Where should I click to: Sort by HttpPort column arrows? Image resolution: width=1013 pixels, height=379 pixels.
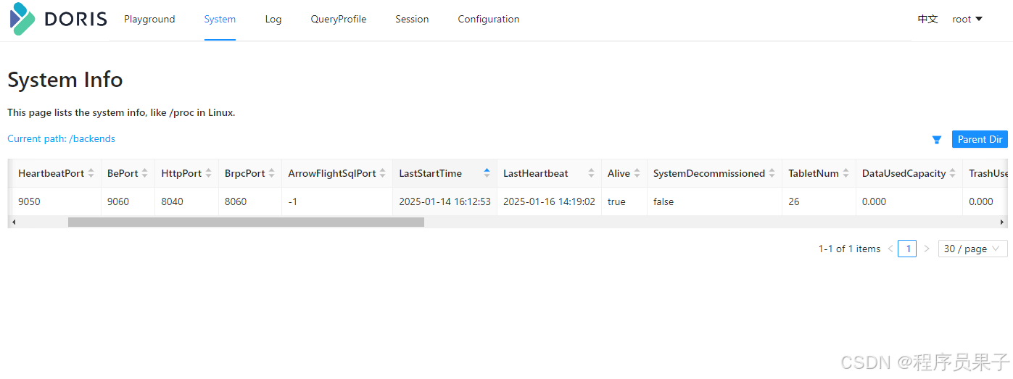208,173
